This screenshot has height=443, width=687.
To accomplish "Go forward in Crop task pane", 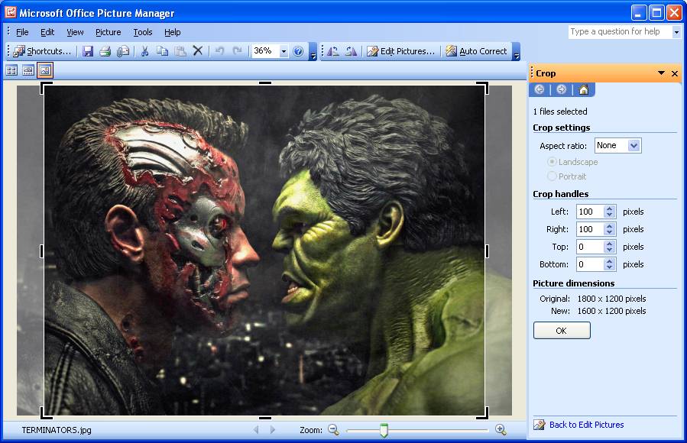I will tap(561, 89).
